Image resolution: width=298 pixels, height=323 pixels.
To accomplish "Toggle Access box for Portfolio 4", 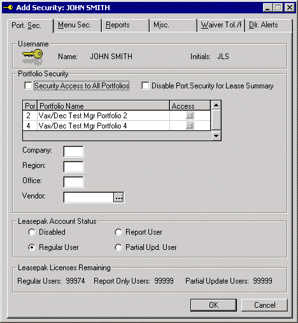I will pos(190,126).
